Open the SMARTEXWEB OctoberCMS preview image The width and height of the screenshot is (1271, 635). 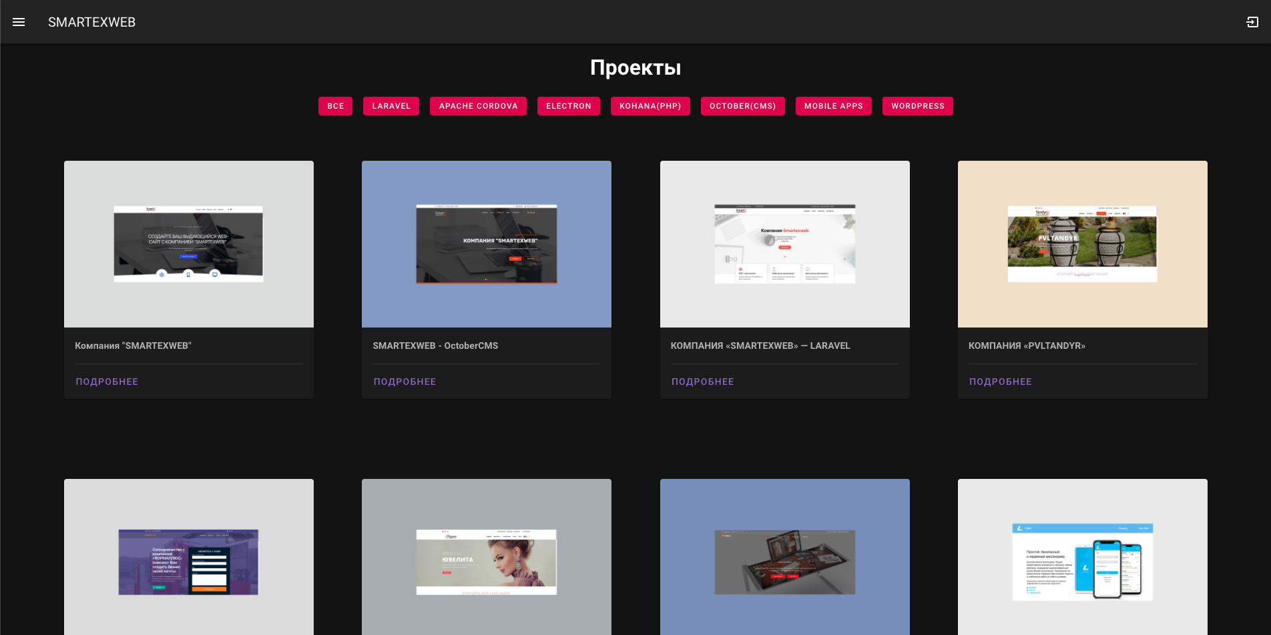tap(486, 244)
